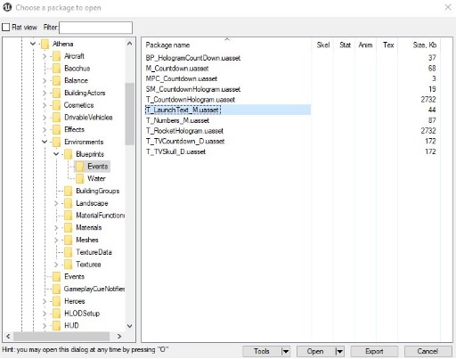Screen dimensions: 456x359
Task: Open the Tools button dropdown arrow
Action: (285, 351)
